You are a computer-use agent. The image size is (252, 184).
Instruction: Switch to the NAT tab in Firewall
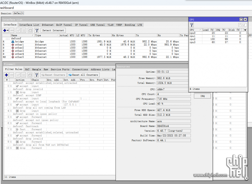click(x=27, y=69)
